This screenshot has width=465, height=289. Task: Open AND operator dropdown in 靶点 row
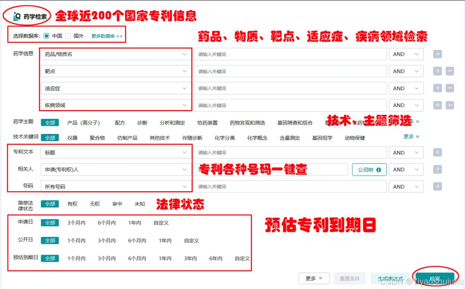coord(406,71)
